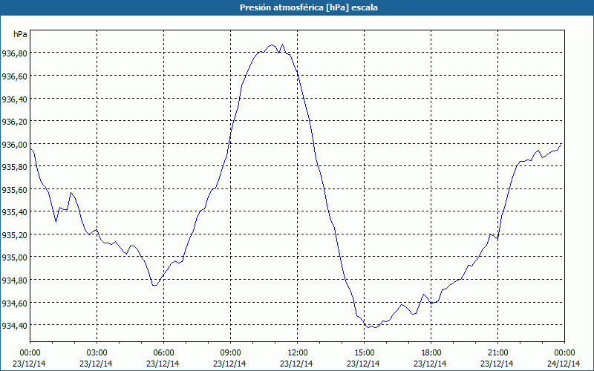Screen dimensions: 594x371
Task: Click the 936,20 y-axis value
Action: pyautogui.click(x=14, y=122)
